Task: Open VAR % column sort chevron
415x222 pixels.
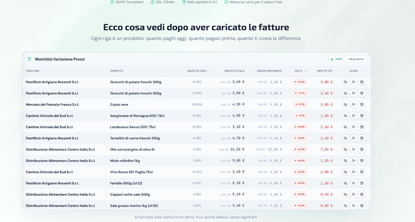Action: 305,71
